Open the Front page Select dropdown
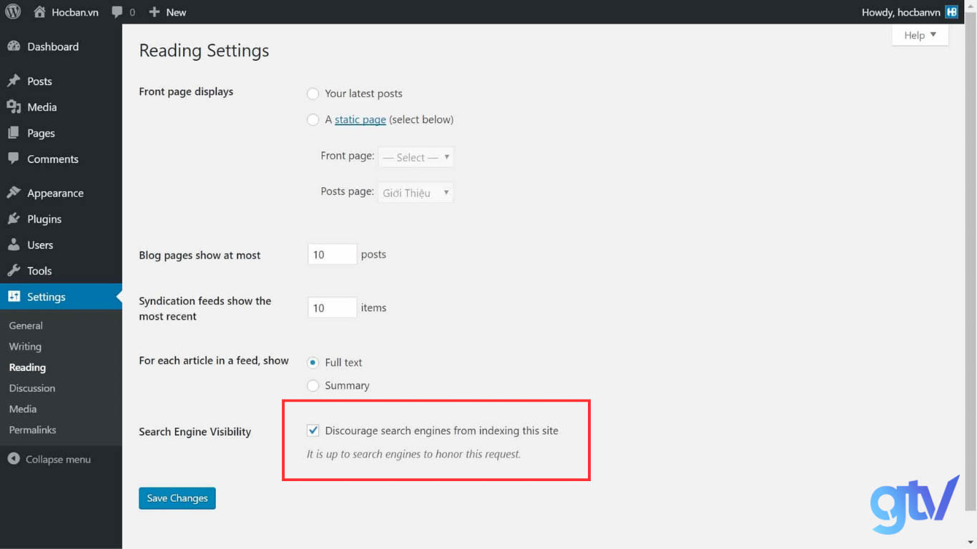The height and width of the screenshot is (549, 977). pos(416,157)
